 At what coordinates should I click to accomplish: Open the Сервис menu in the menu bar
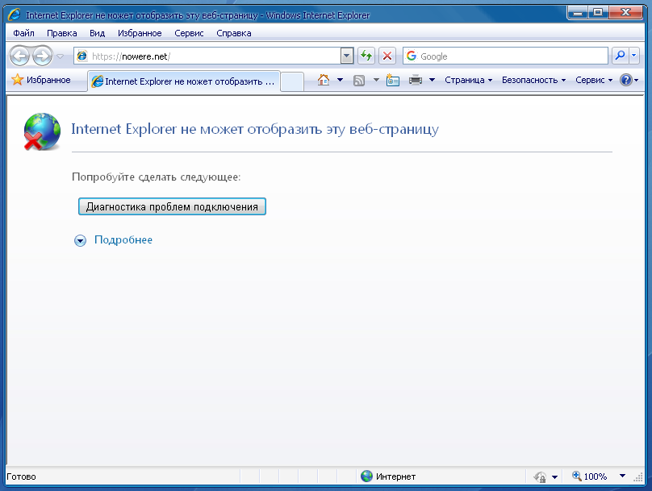pos(189,33)
